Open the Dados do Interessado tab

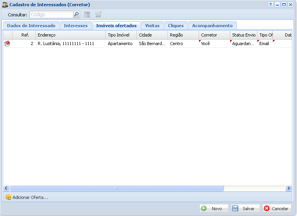31,26
